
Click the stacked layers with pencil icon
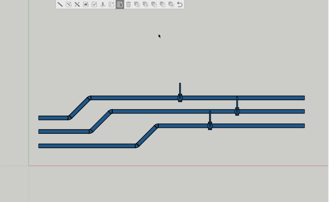coord(137,5)
